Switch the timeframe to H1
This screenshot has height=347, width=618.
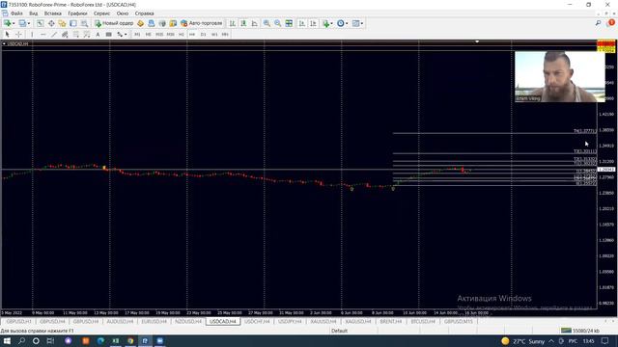coord(182,35)
